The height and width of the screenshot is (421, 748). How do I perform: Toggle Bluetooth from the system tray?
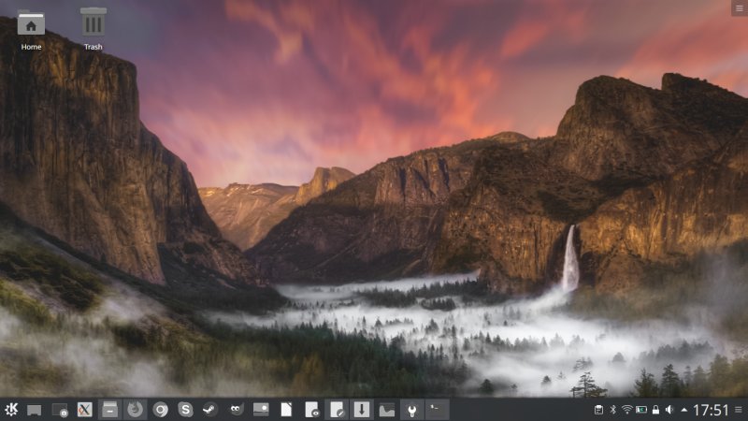[x=613, y=410]
